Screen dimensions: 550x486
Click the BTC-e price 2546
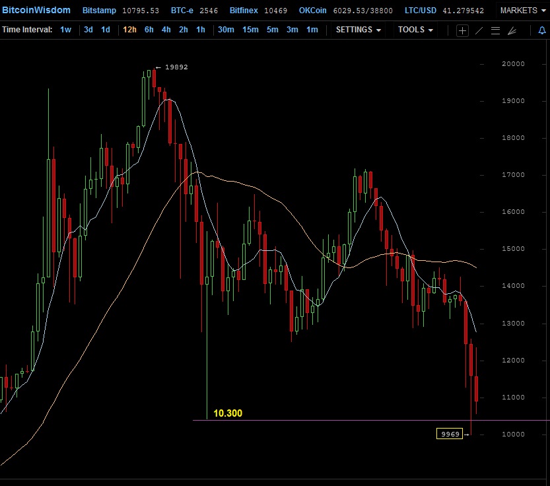[209, 11]
